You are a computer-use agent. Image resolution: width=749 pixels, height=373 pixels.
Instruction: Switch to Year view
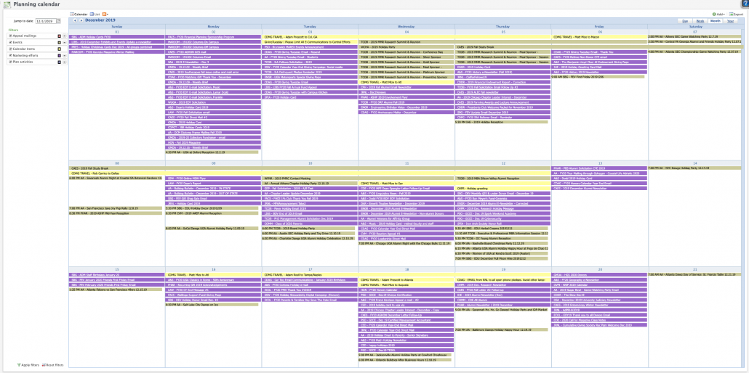coord(730,21)
